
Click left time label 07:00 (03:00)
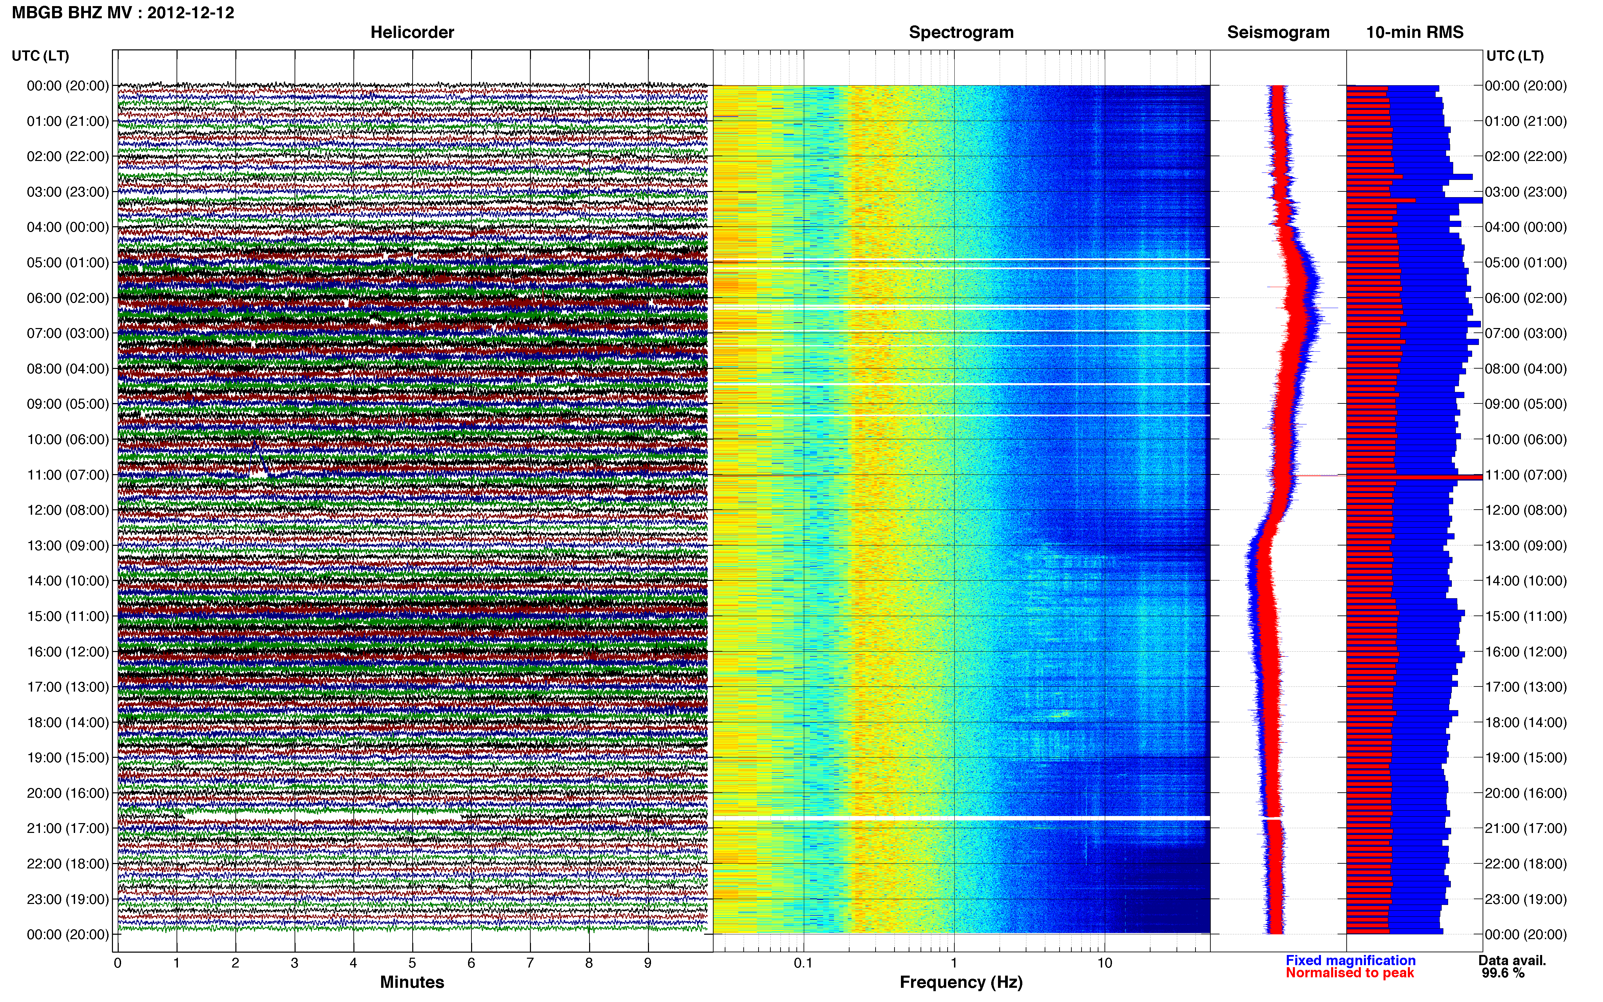[x=68, y=333]
